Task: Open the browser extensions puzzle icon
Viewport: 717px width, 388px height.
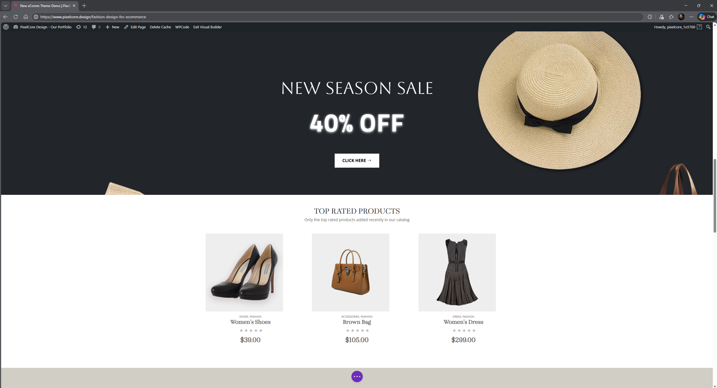Action: coord(650,17)
